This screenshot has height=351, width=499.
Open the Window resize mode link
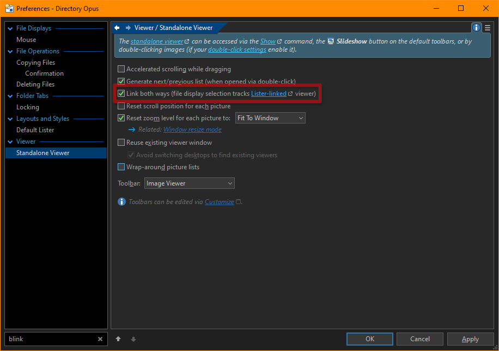[x=192, y=130]
